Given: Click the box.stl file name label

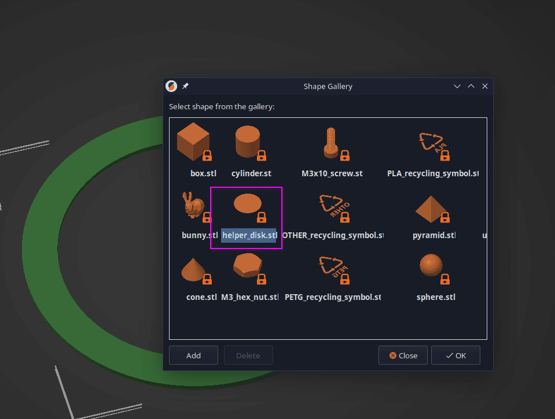Looking at the screenshot, I should [204, 173].
